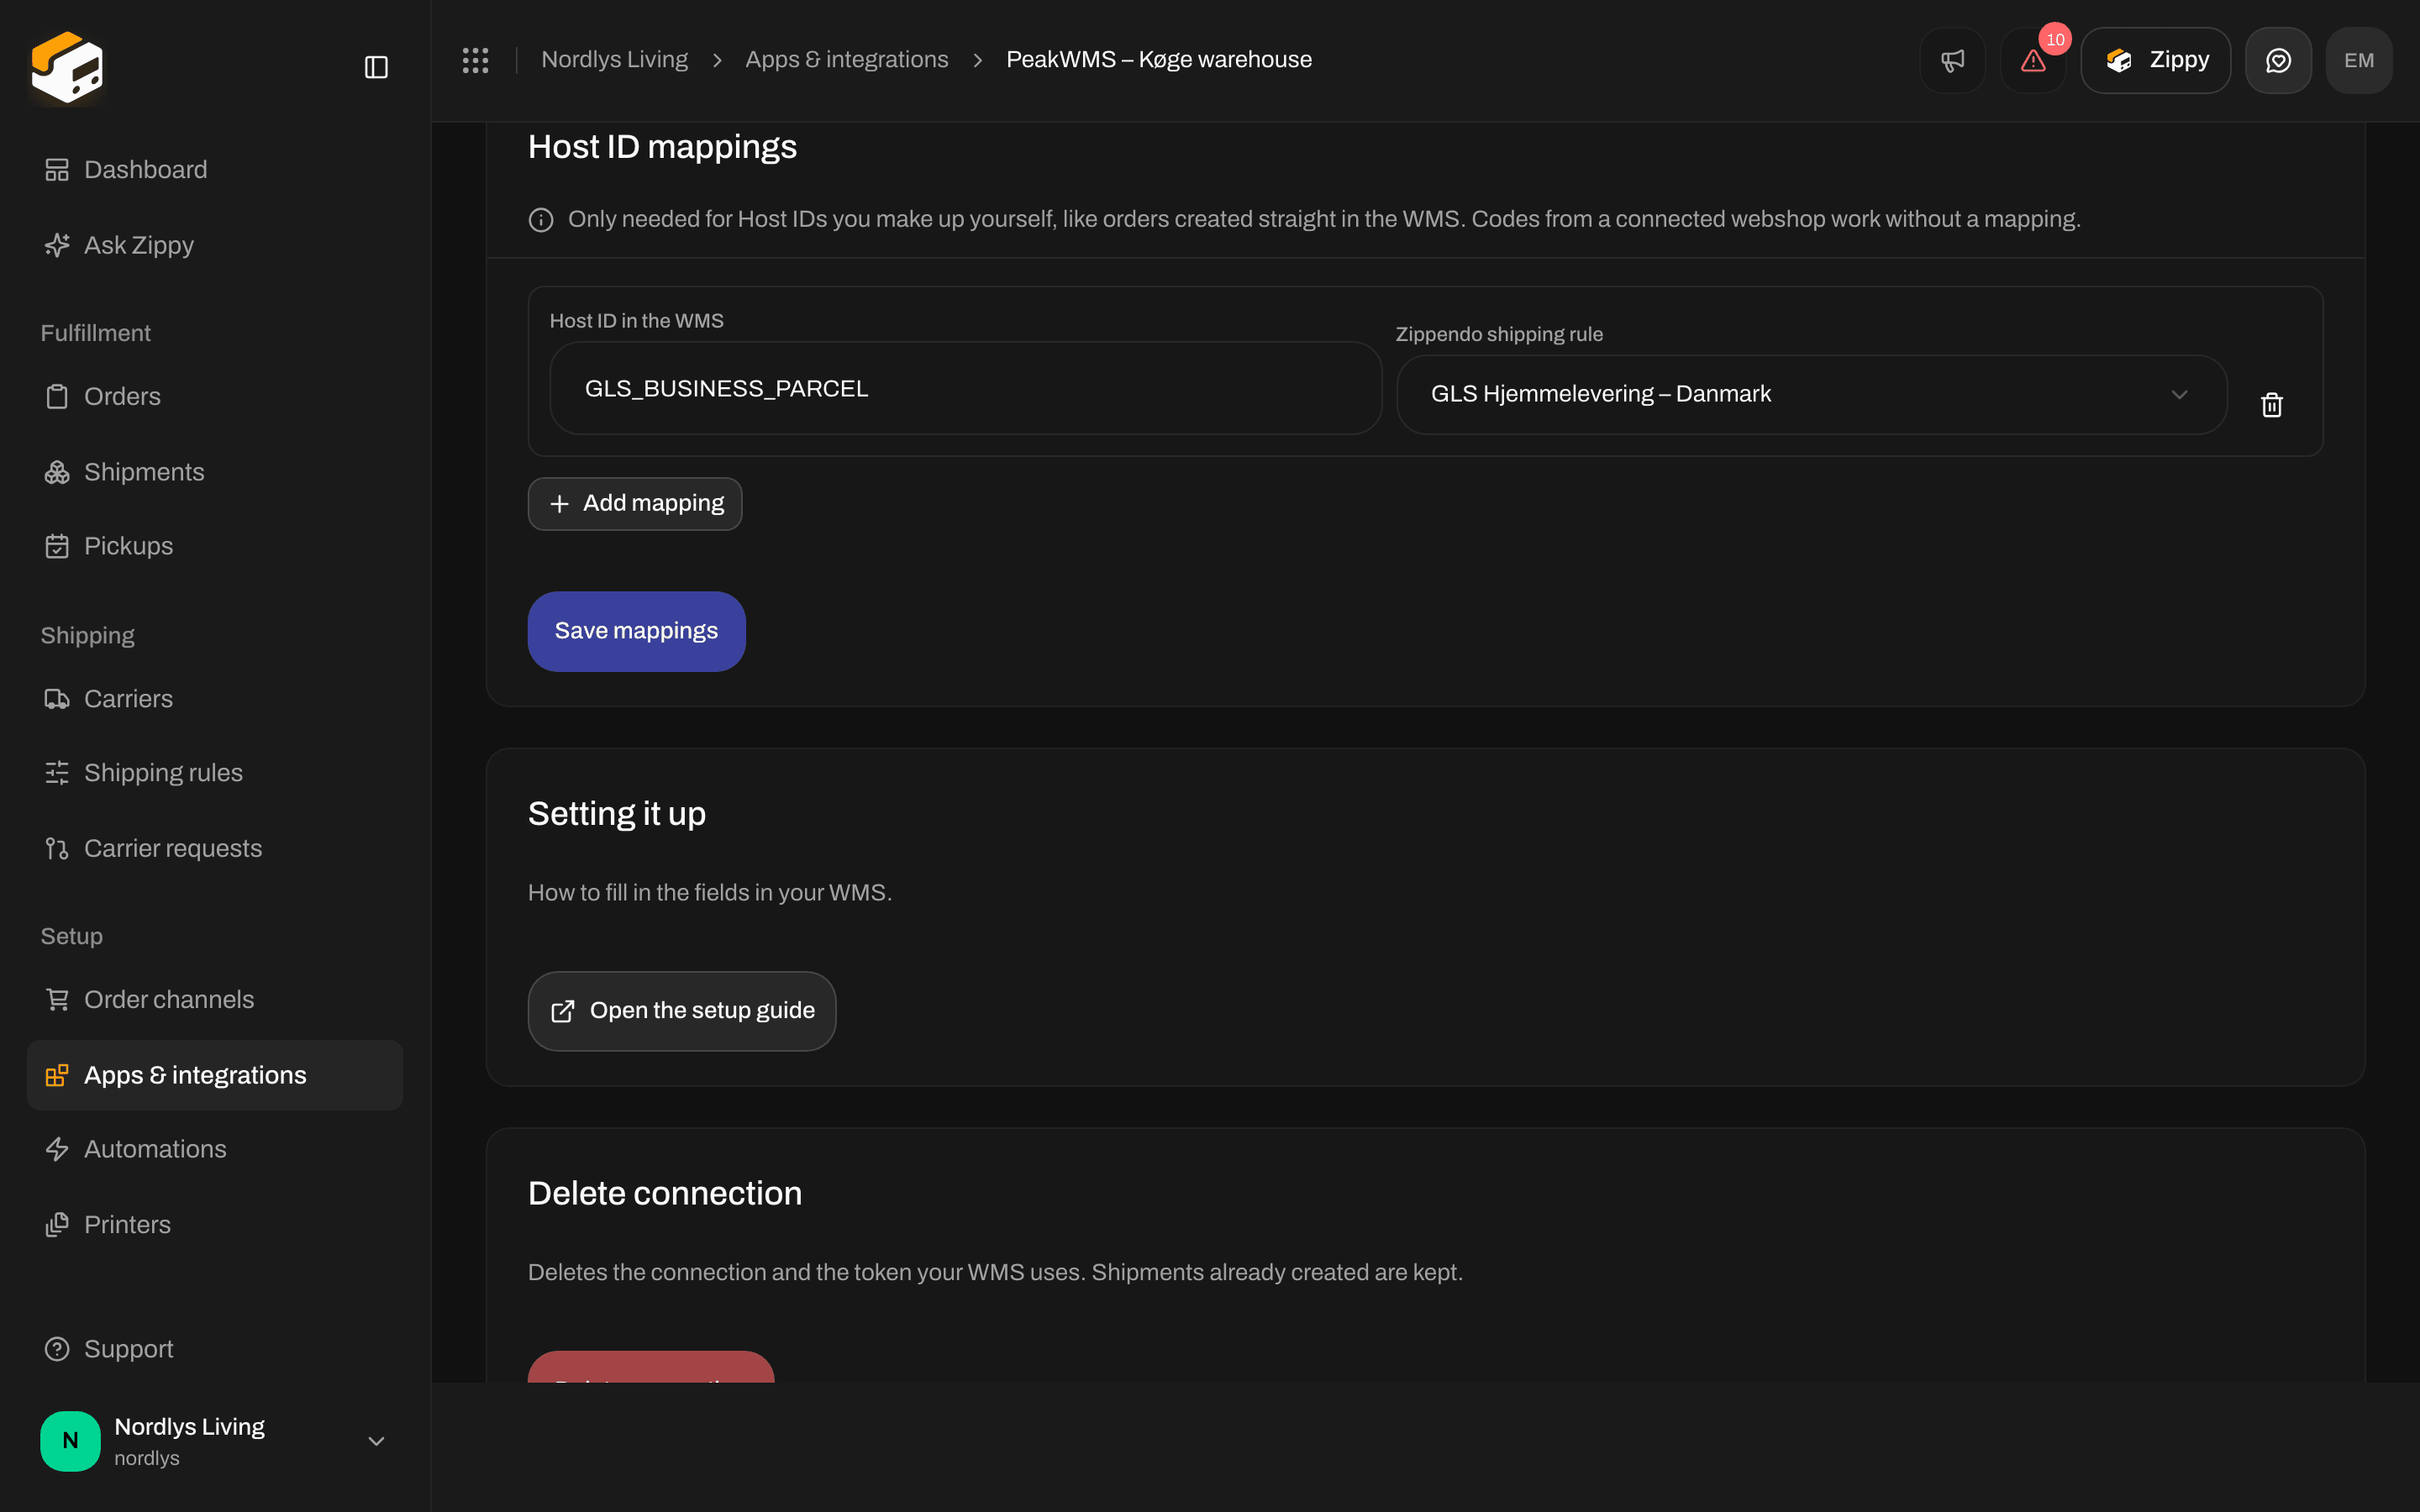Screen dimensions: 2420x1512
Task: Open the setup guide
Action: 682,1011
